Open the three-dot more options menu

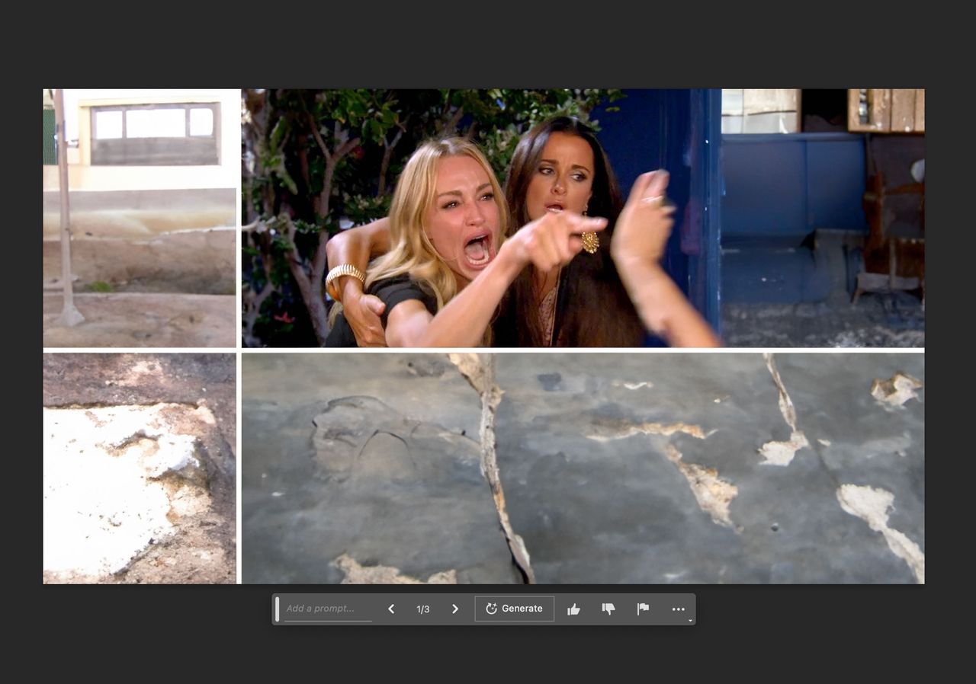[x=679, y=609]
